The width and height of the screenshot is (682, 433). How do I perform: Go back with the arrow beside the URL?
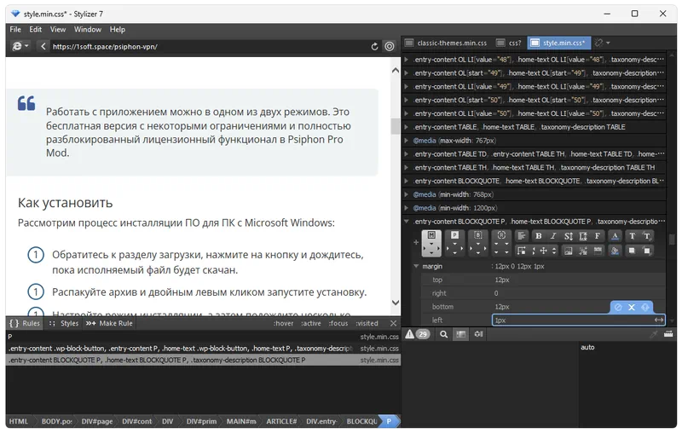coord(43,46)
